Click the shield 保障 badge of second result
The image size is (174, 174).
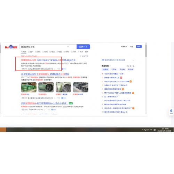pos(64,98)
